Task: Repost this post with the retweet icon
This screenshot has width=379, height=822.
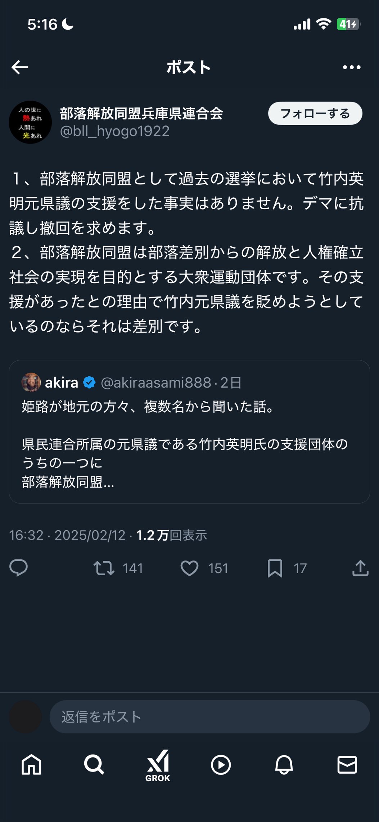Action: (104, 568)
